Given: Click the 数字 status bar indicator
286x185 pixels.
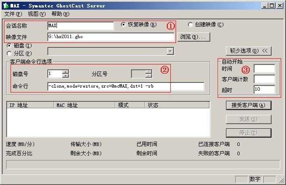Looking at the screenshot, I should point(255,179).
